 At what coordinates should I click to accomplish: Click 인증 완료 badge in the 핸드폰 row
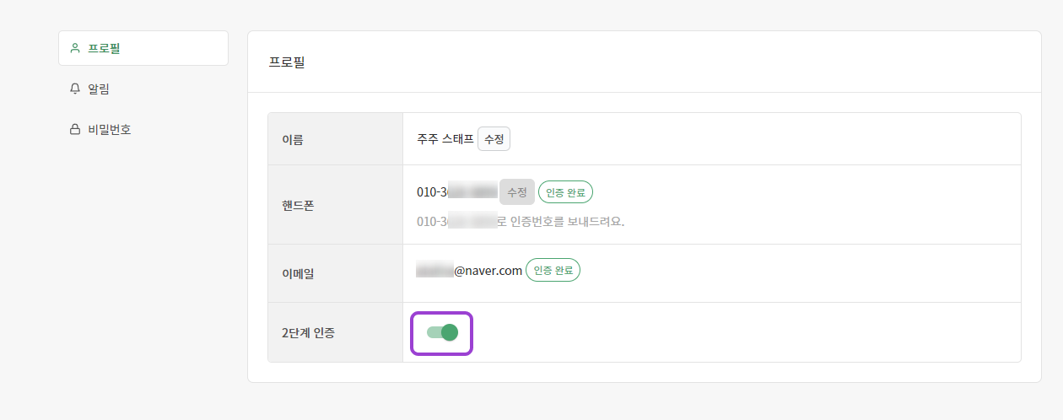(x=565, y=191)
